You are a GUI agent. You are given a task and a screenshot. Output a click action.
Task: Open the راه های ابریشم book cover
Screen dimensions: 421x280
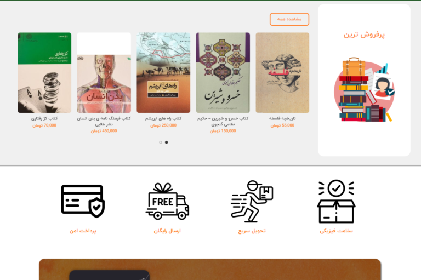tap(163, 73)
